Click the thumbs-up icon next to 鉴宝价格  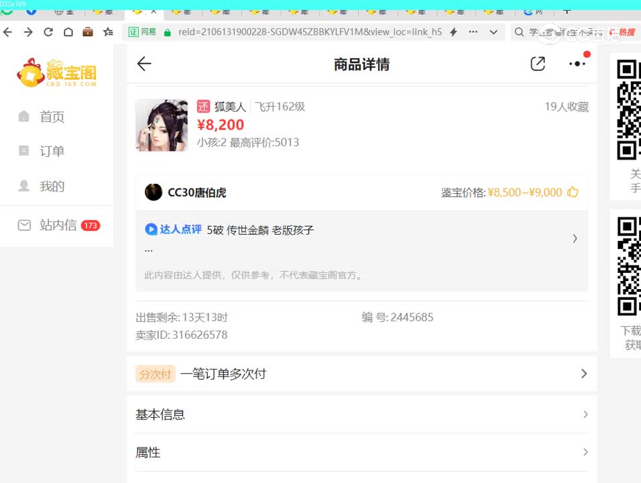pyautogui.click(x=573, y=192)
